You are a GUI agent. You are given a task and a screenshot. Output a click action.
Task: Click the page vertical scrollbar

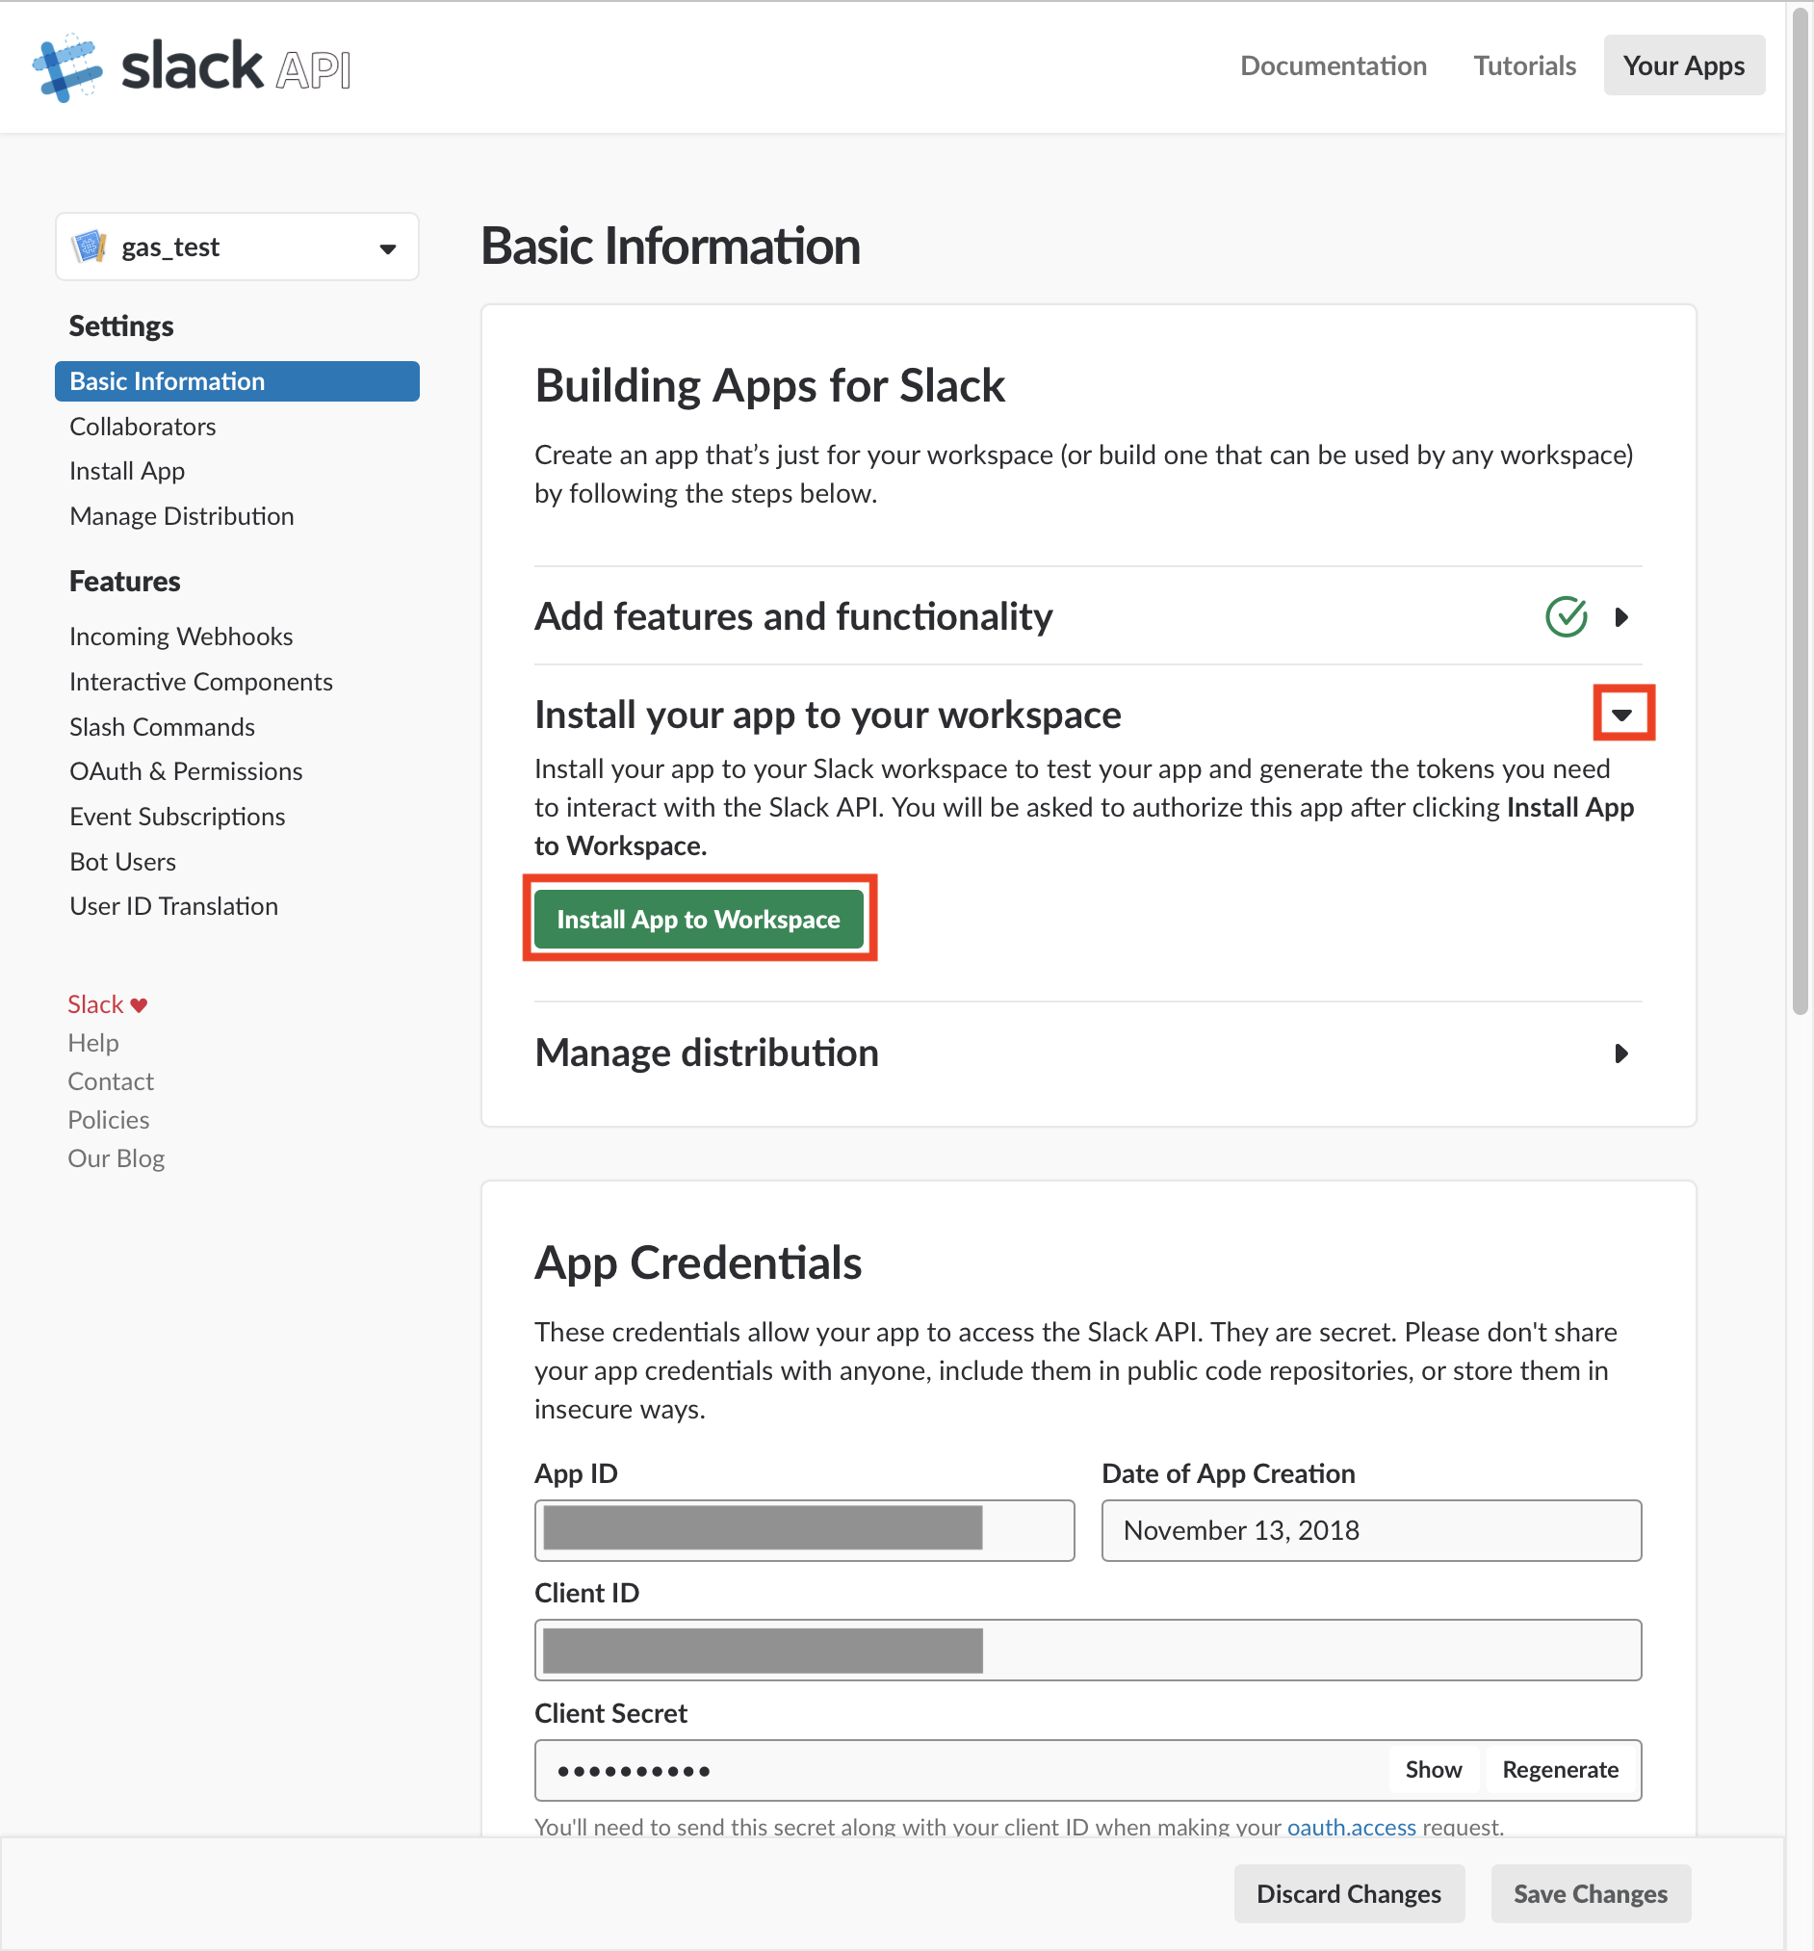pos(1801,510)
